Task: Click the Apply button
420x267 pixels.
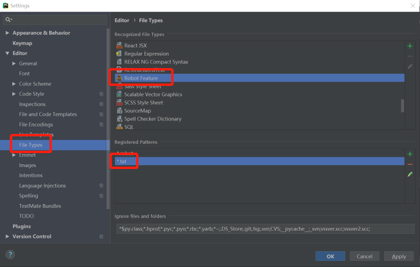Action: pyautogui.click(x=398, y=256)
